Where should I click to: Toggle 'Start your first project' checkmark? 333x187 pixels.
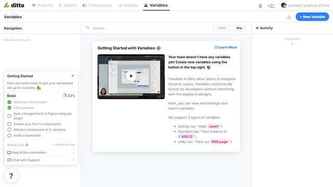(x=9, y=102)
